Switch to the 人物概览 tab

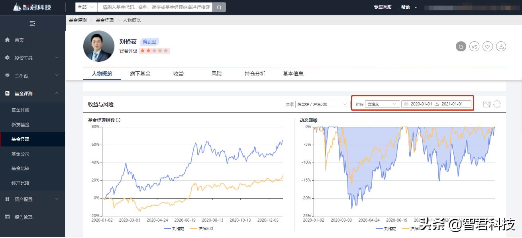tap(102, 74)
